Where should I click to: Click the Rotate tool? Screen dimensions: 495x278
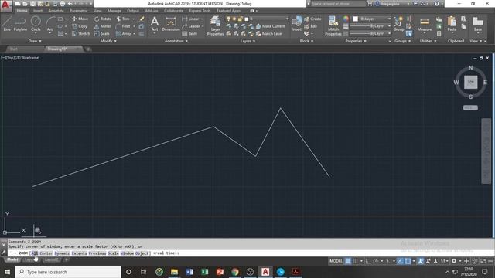coord(103,19)
